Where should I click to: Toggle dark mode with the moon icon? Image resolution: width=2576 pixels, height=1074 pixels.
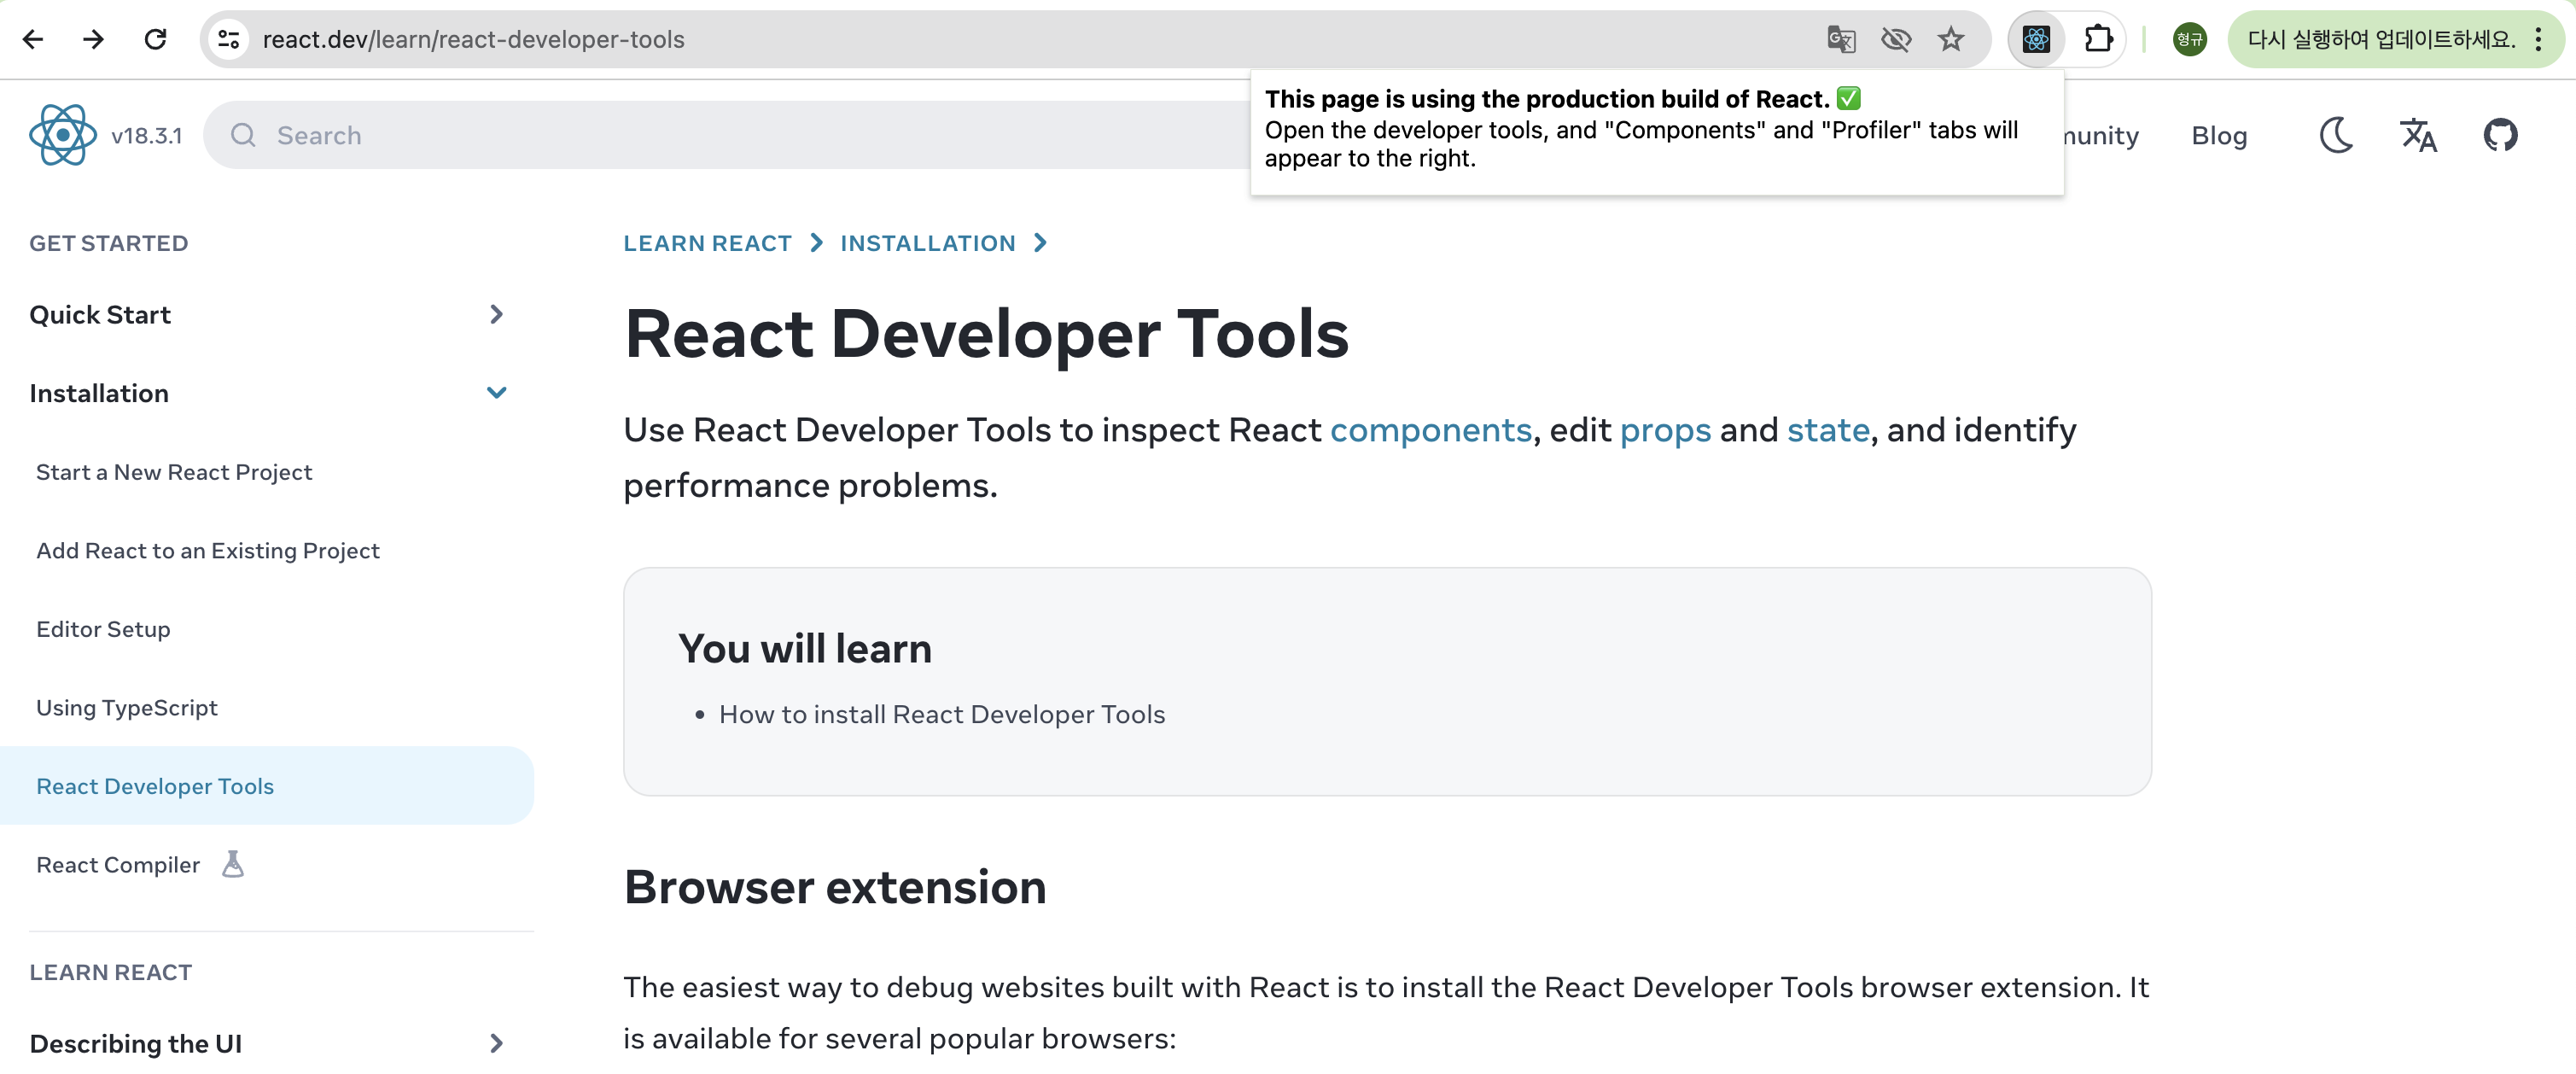[2336, 134]
